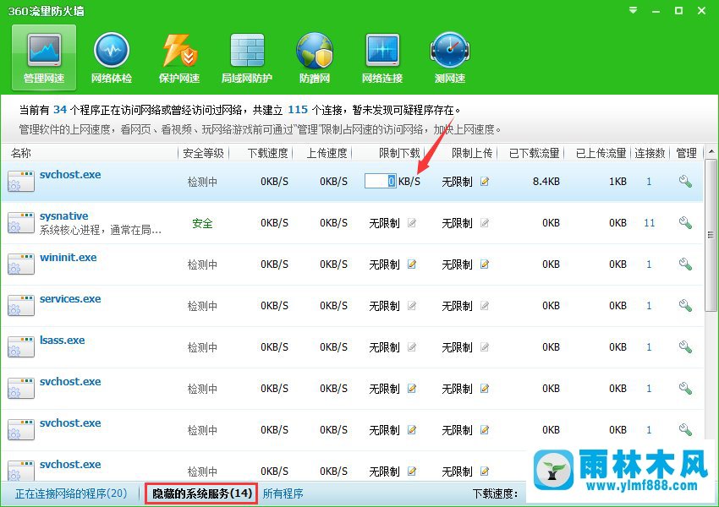View connection count 1 for lsass.exe
Viewport: 719px width, 507px height.
click(649, 347)
